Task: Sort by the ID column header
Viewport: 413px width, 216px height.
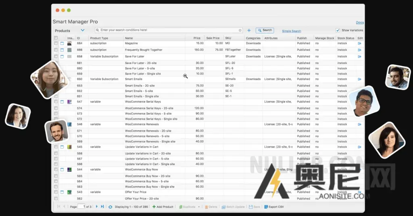Action: pos(81,38)
